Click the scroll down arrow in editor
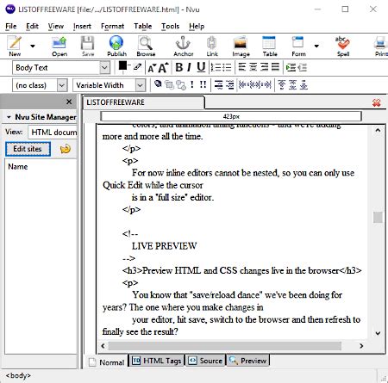 coord(378,333)
